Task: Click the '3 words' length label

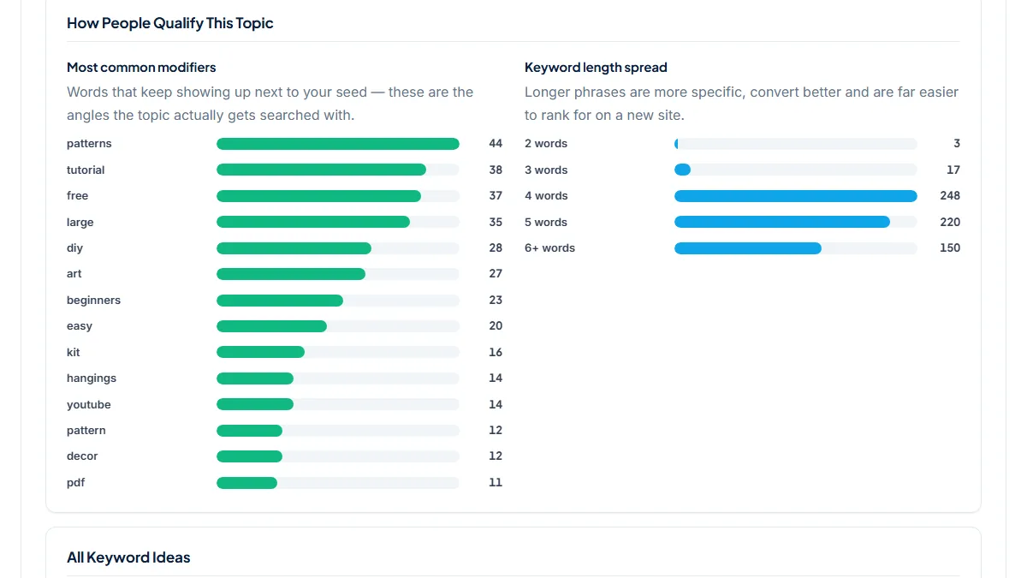Action: pyautogui.click(x=546, y=170)
